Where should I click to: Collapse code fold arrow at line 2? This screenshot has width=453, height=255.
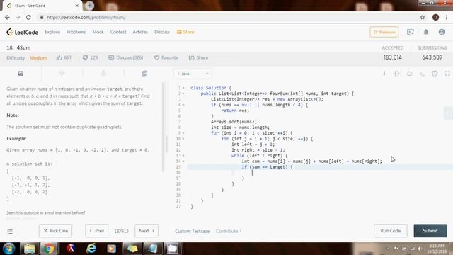183,93
